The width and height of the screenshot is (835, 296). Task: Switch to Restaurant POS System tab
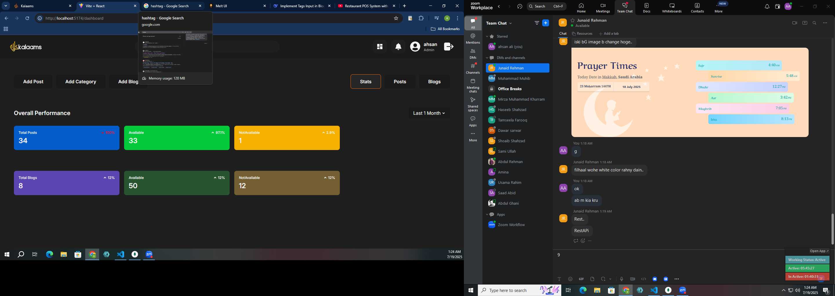366,6
